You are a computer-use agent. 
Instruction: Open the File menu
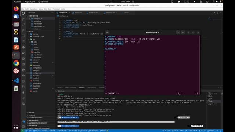pyautogui.click(x=22, y=9)
